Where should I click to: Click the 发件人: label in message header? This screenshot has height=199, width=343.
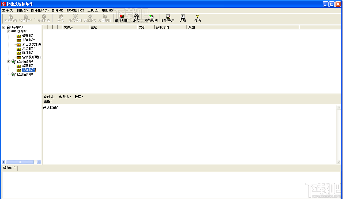(50, 97)
